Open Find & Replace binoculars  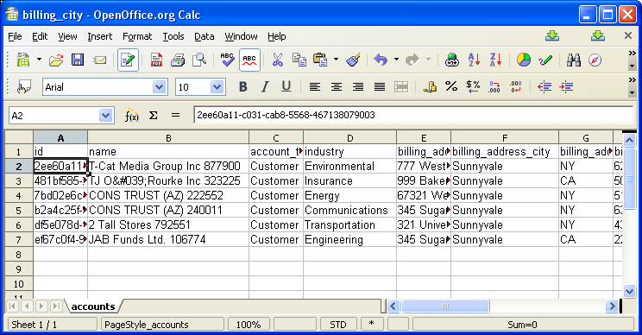574,60
